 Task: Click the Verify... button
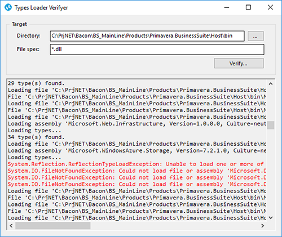239,64
